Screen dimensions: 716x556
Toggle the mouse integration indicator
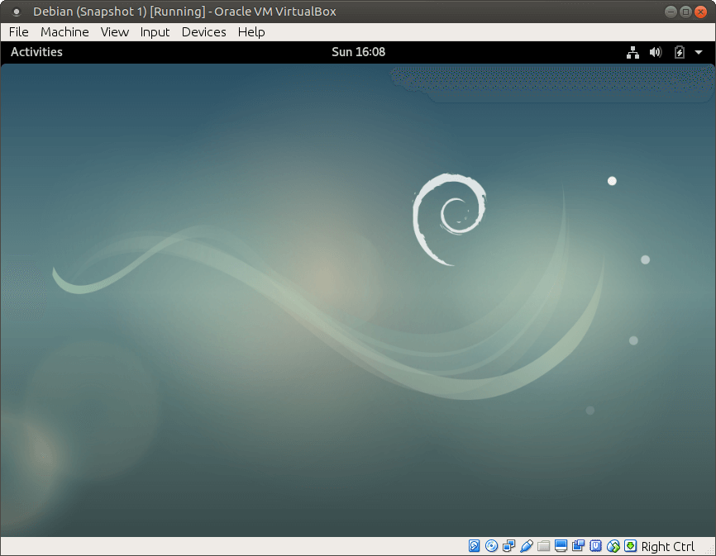point(613,546)
